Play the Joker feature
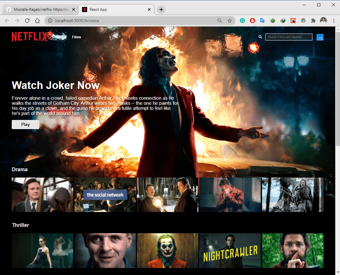The width and height of the screenshot is (340, 275). coord(25,124)
